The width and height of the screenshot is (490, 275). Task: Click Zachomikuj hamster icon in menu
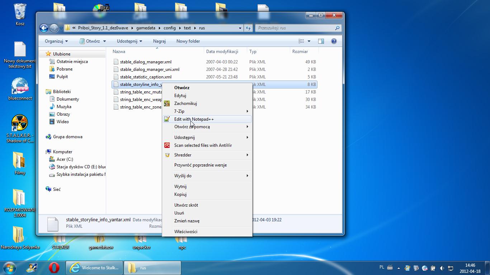click(167, 103)
